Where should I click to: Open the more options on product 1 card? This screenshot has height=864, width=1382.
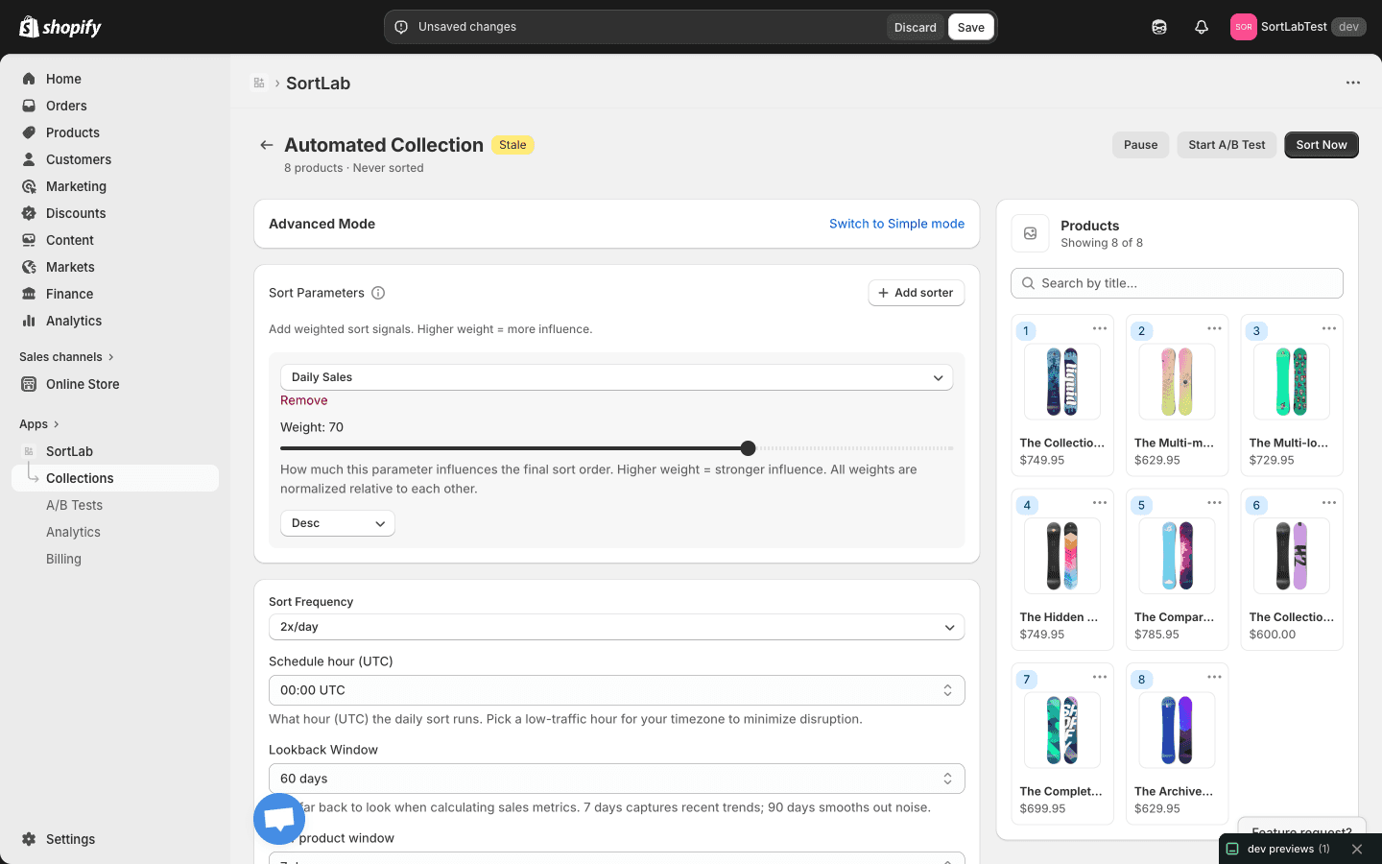click(1100, 329)
